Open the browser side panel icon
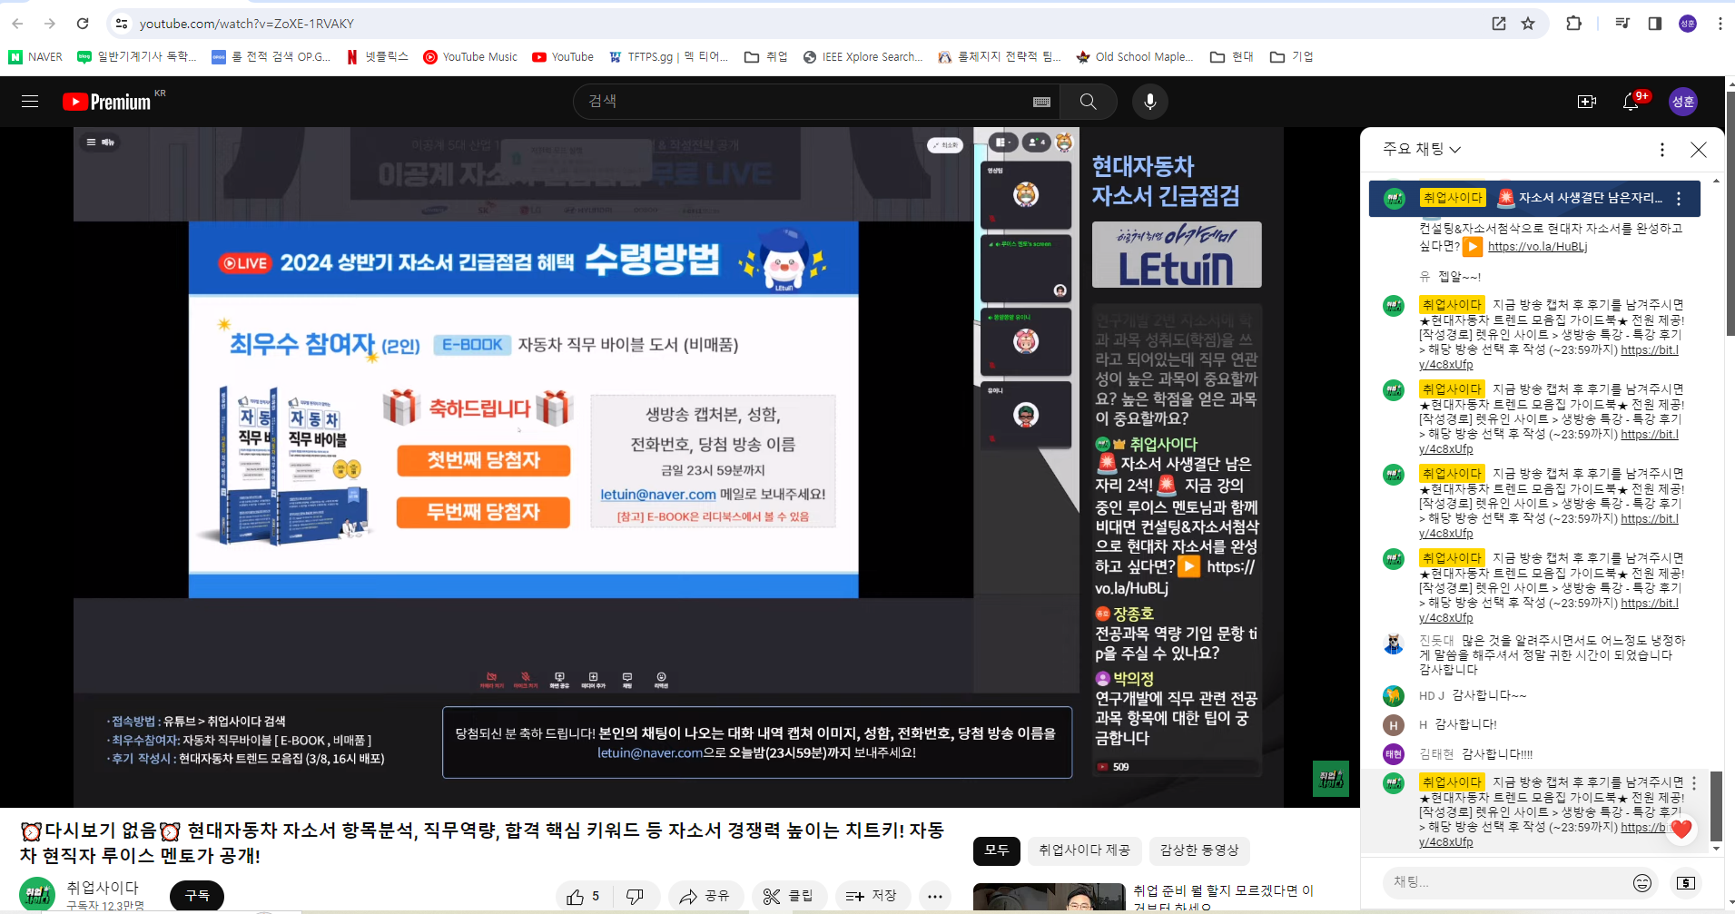 point(1655,24)
